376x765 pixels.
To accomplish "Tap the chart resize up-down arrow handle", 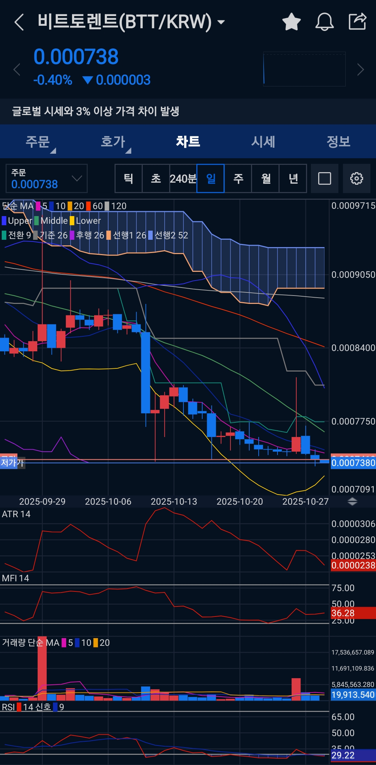I will click(x=352, y=502).
